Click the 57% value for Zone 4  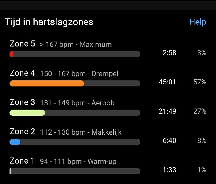click(200, 82)
